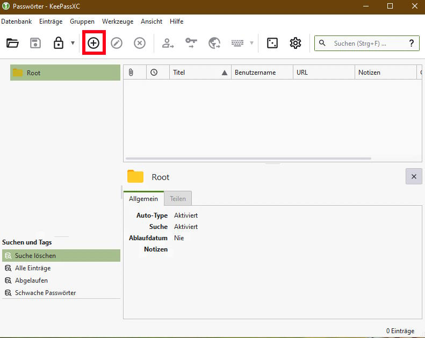Switch to the Teilen tab
425x338 pixels.
[178, 199]
